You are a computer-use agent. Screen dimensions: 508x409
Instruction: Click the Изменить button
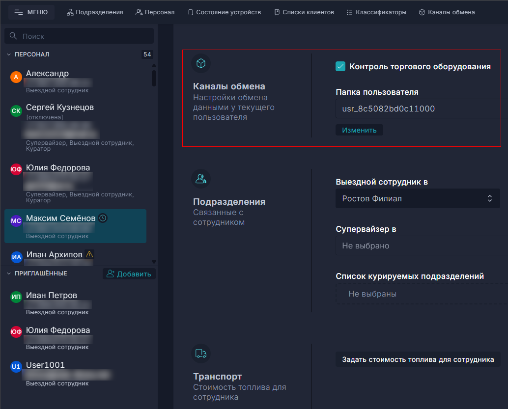(x=359, y=130)
